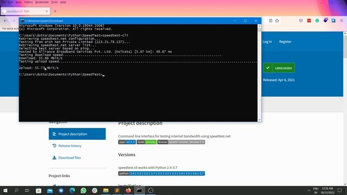This screenshot has width=347, height=195.
Task: Open Sublime Text from the taskbar
Action: pos(117,190)
